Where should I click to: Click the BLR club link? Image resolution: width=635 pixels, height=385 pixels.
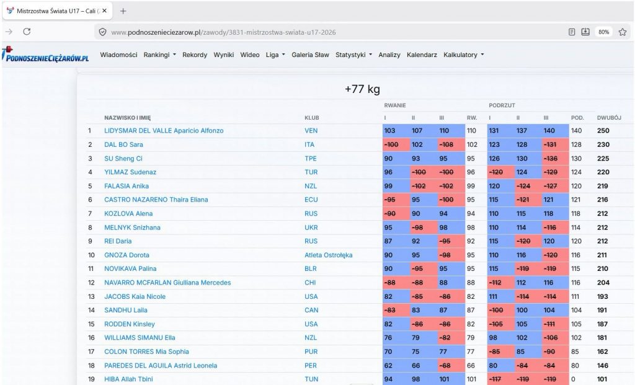click(311, 268)
